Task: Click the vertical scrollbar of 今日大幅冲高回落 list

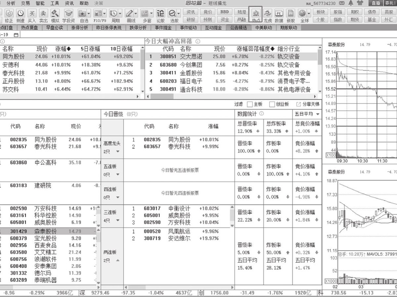Action: [x=320, y=69]
